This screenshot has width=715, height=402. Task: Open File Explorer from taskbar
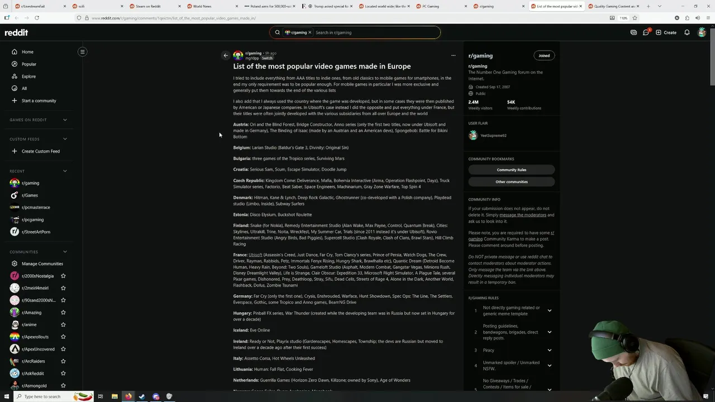115,396
